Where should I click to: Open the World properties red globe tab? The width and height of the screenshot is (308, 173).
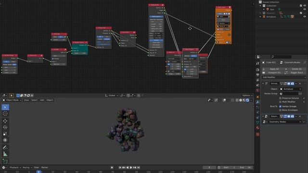click(x=258, y=90)
